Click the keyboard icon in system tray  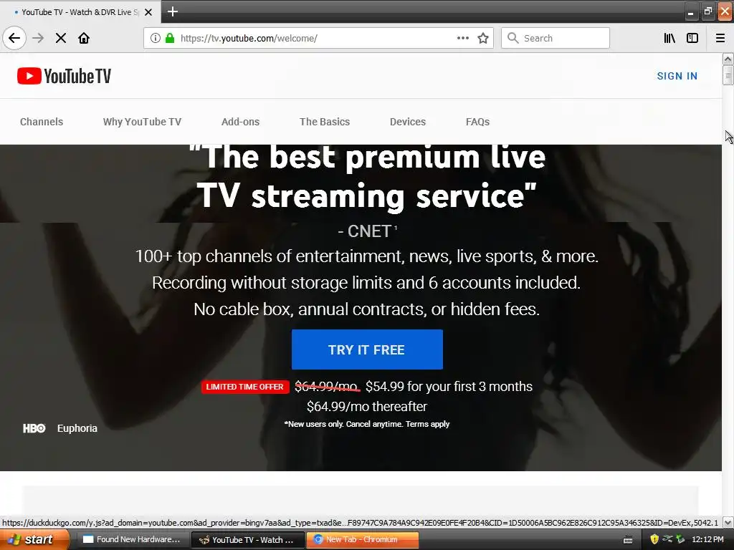(628, 540)
